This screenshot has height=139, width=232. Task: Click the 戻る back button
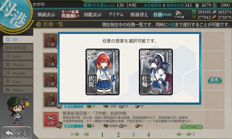(17, 133)
